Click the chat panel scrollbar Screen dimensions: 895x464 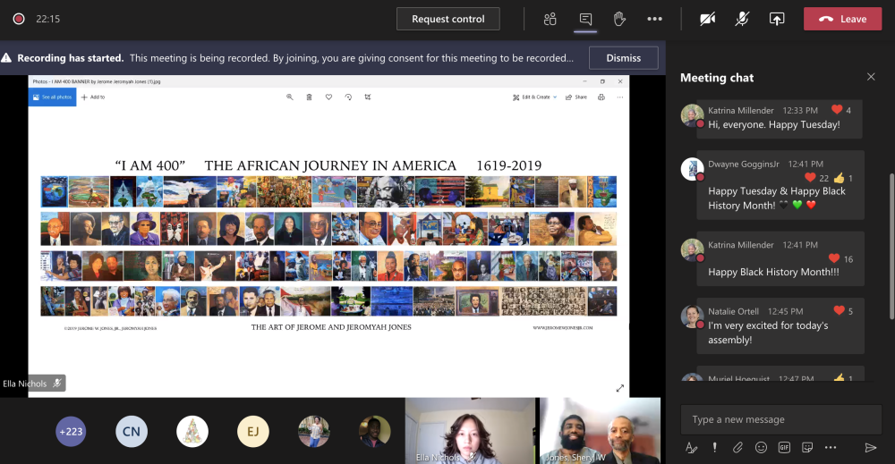click(892, 246)
